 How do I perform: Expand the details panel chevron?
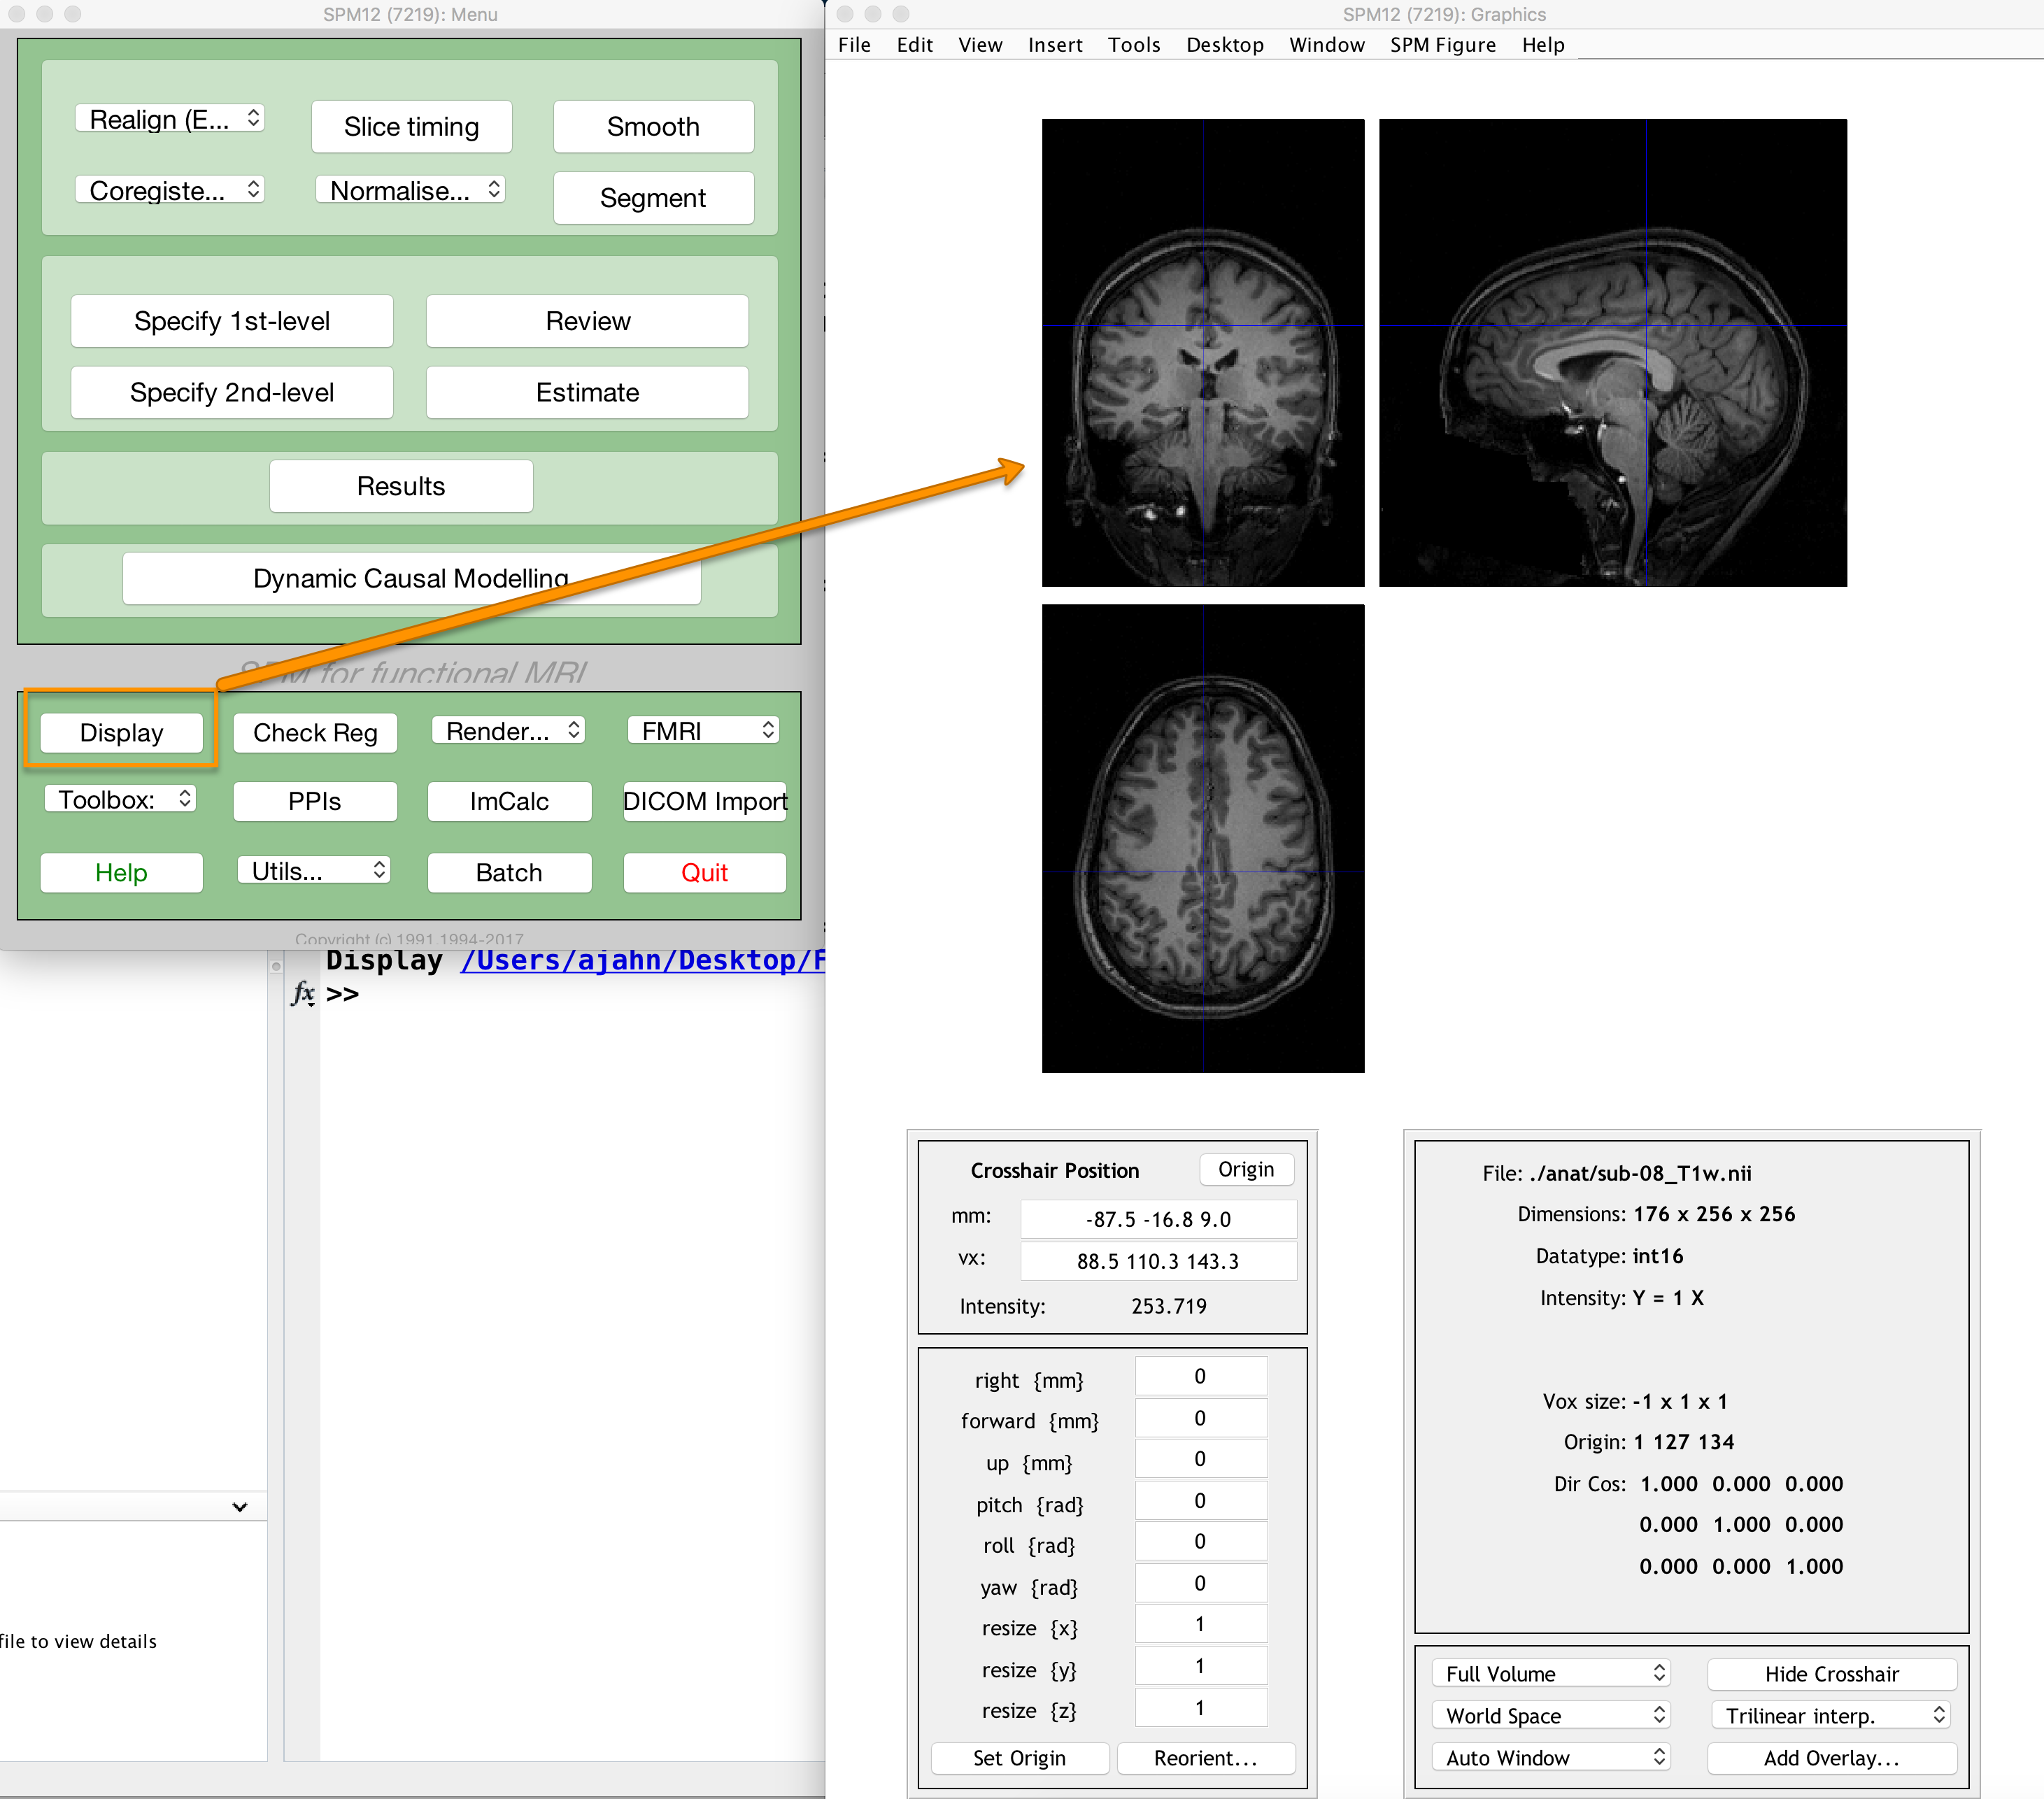(x=240, y=1507)
